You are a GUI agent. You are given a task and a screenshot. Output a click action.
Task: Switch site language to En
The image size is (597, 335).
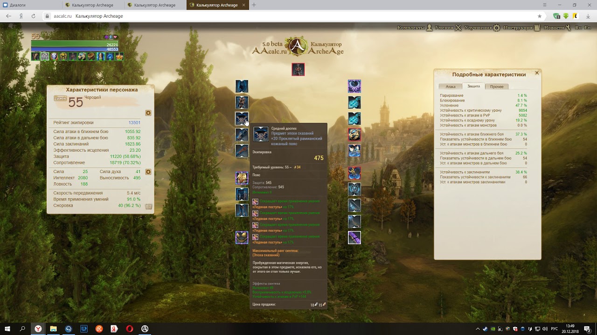[588, 28]
